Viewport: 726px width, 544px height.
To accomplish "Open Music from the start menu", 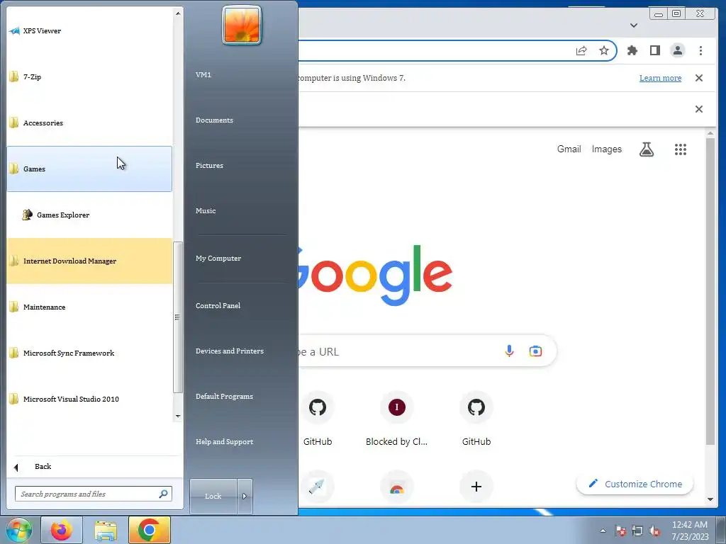I will point(206,211).
